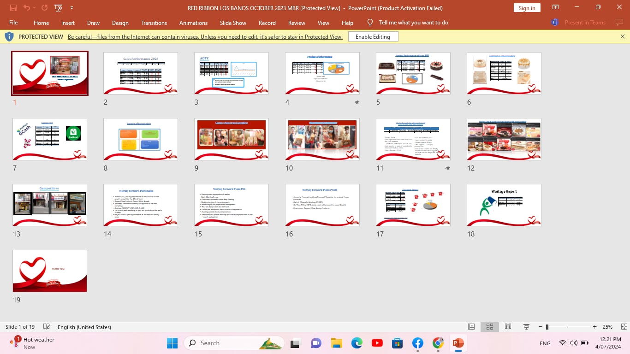Open YouTube from the taskbar
This screenshot has height=354, width=630.
click(377, 343)
